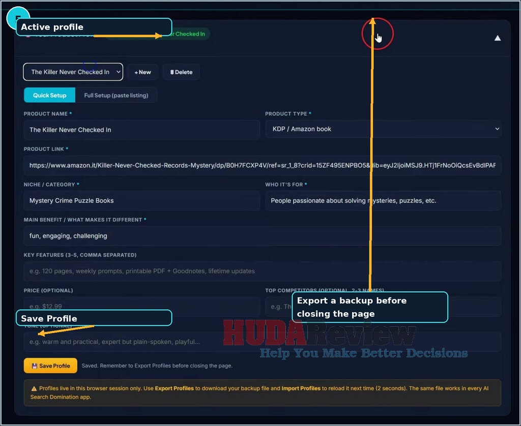Click the Main Benefit field

click(262, 236)
